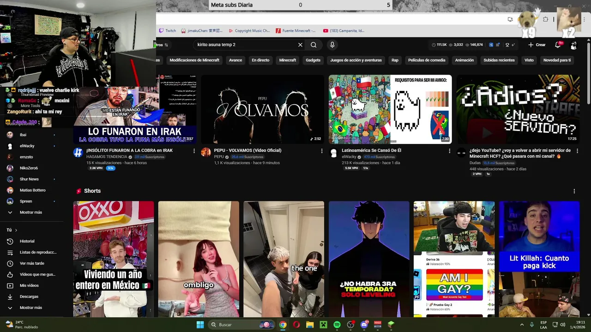The width and height of the screenshot is (591, 332).
Task: Open the Fuente Minecraft bookmark
Action: 295,31
